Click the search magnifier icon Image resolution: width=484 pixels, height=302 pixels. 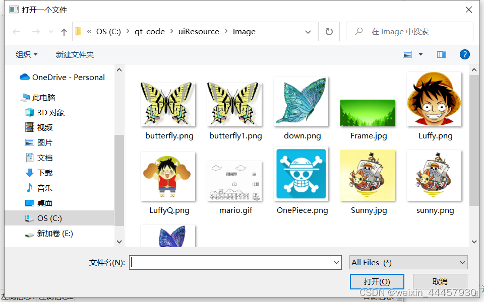[x=358, y=31]
